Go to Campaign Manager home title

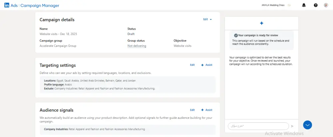[40, 6]
